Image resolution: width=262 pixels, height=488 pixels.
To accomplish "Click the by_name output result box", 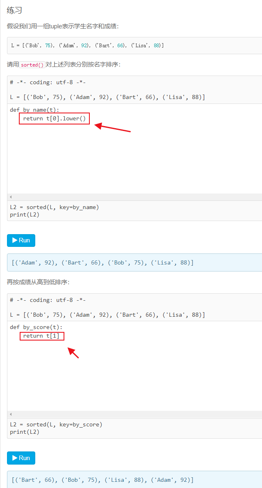I will tap(134, 262).
